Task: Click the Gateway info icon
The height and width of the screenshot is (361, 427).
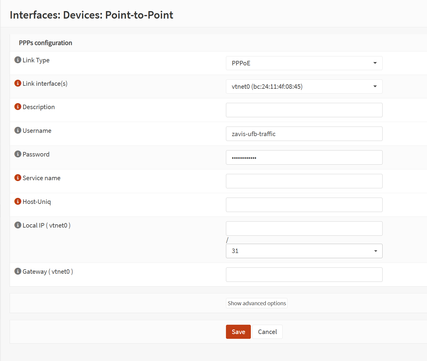Action: [x=18, y=271]
